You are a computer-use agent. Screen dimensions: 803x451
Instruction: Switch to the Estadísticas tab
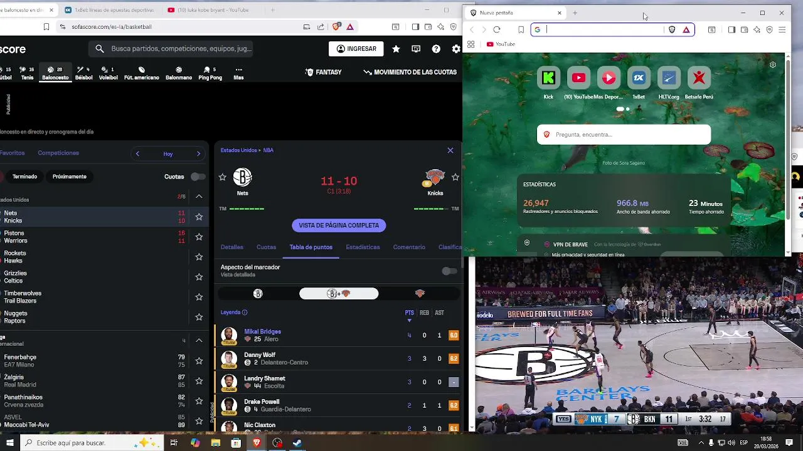click(x=363, y=247)
